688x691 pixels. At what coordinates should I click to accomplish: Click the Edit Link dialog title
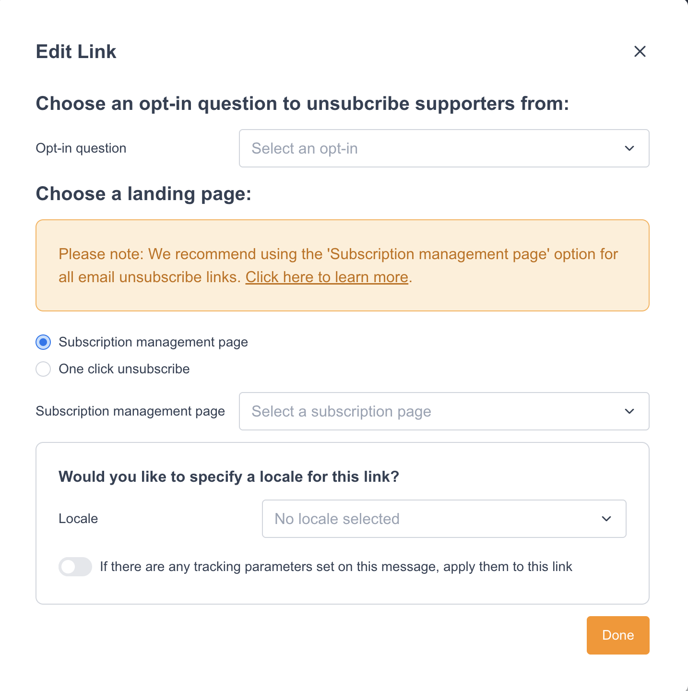point(76,52)
